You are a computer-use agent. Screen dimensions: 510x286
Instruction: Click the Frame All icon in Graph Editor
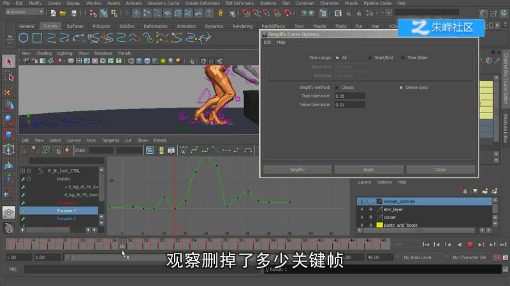tap(150, 150)
